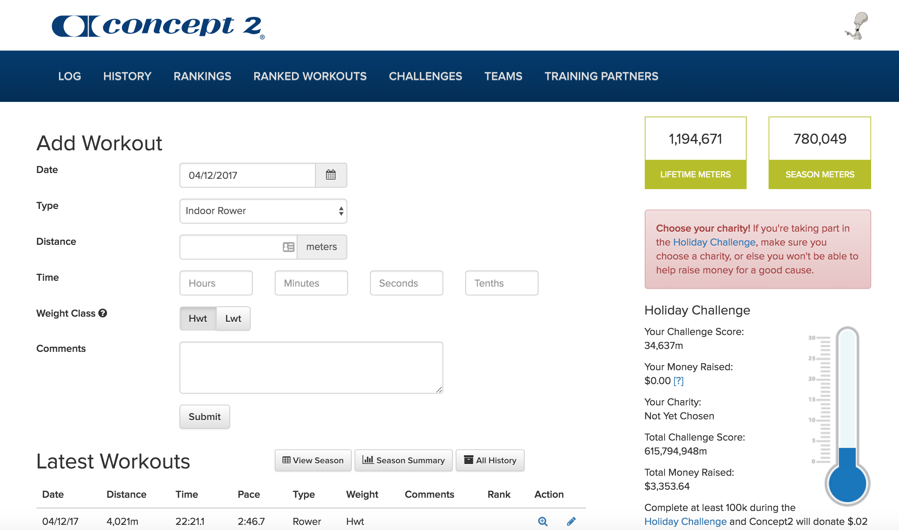The width and height of the screenshot is (899, 530).
Task: Focus the Minutes time input
Action: pyautogui.click(x=311, y=283)
